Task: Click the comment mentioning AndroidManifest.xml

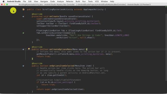Action: 71,73
